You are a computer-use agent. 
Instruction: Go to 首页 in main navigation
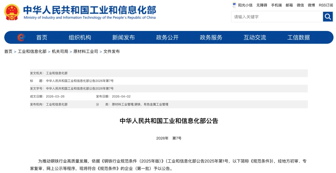(x=42, y=37)
